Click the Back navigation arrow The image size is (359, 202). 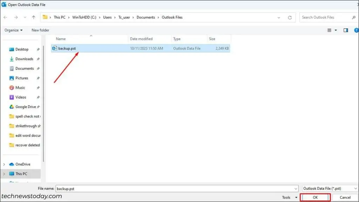pos(5,17)
